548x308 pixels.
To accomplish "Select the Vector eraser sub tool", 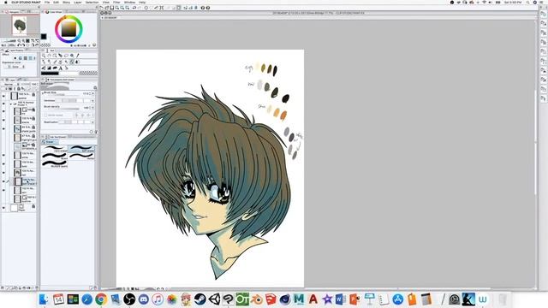I will (x=81, y=156).
